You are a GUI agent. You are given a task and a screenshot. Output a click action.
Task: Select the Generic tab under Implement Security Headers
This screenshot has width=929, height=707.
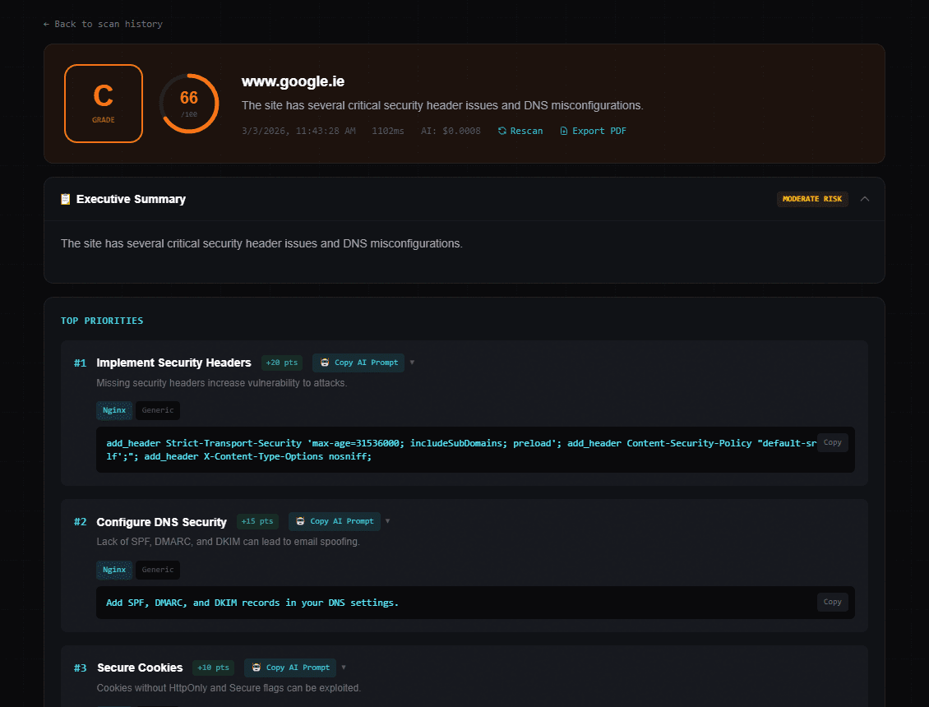[x=157, y=410]
